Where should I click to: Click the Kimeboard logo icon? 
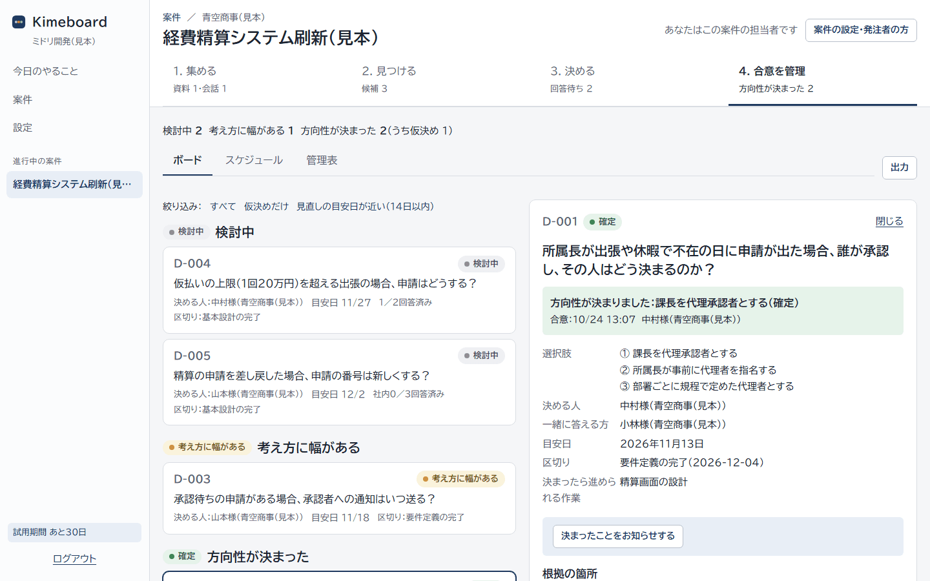point(19,22)
